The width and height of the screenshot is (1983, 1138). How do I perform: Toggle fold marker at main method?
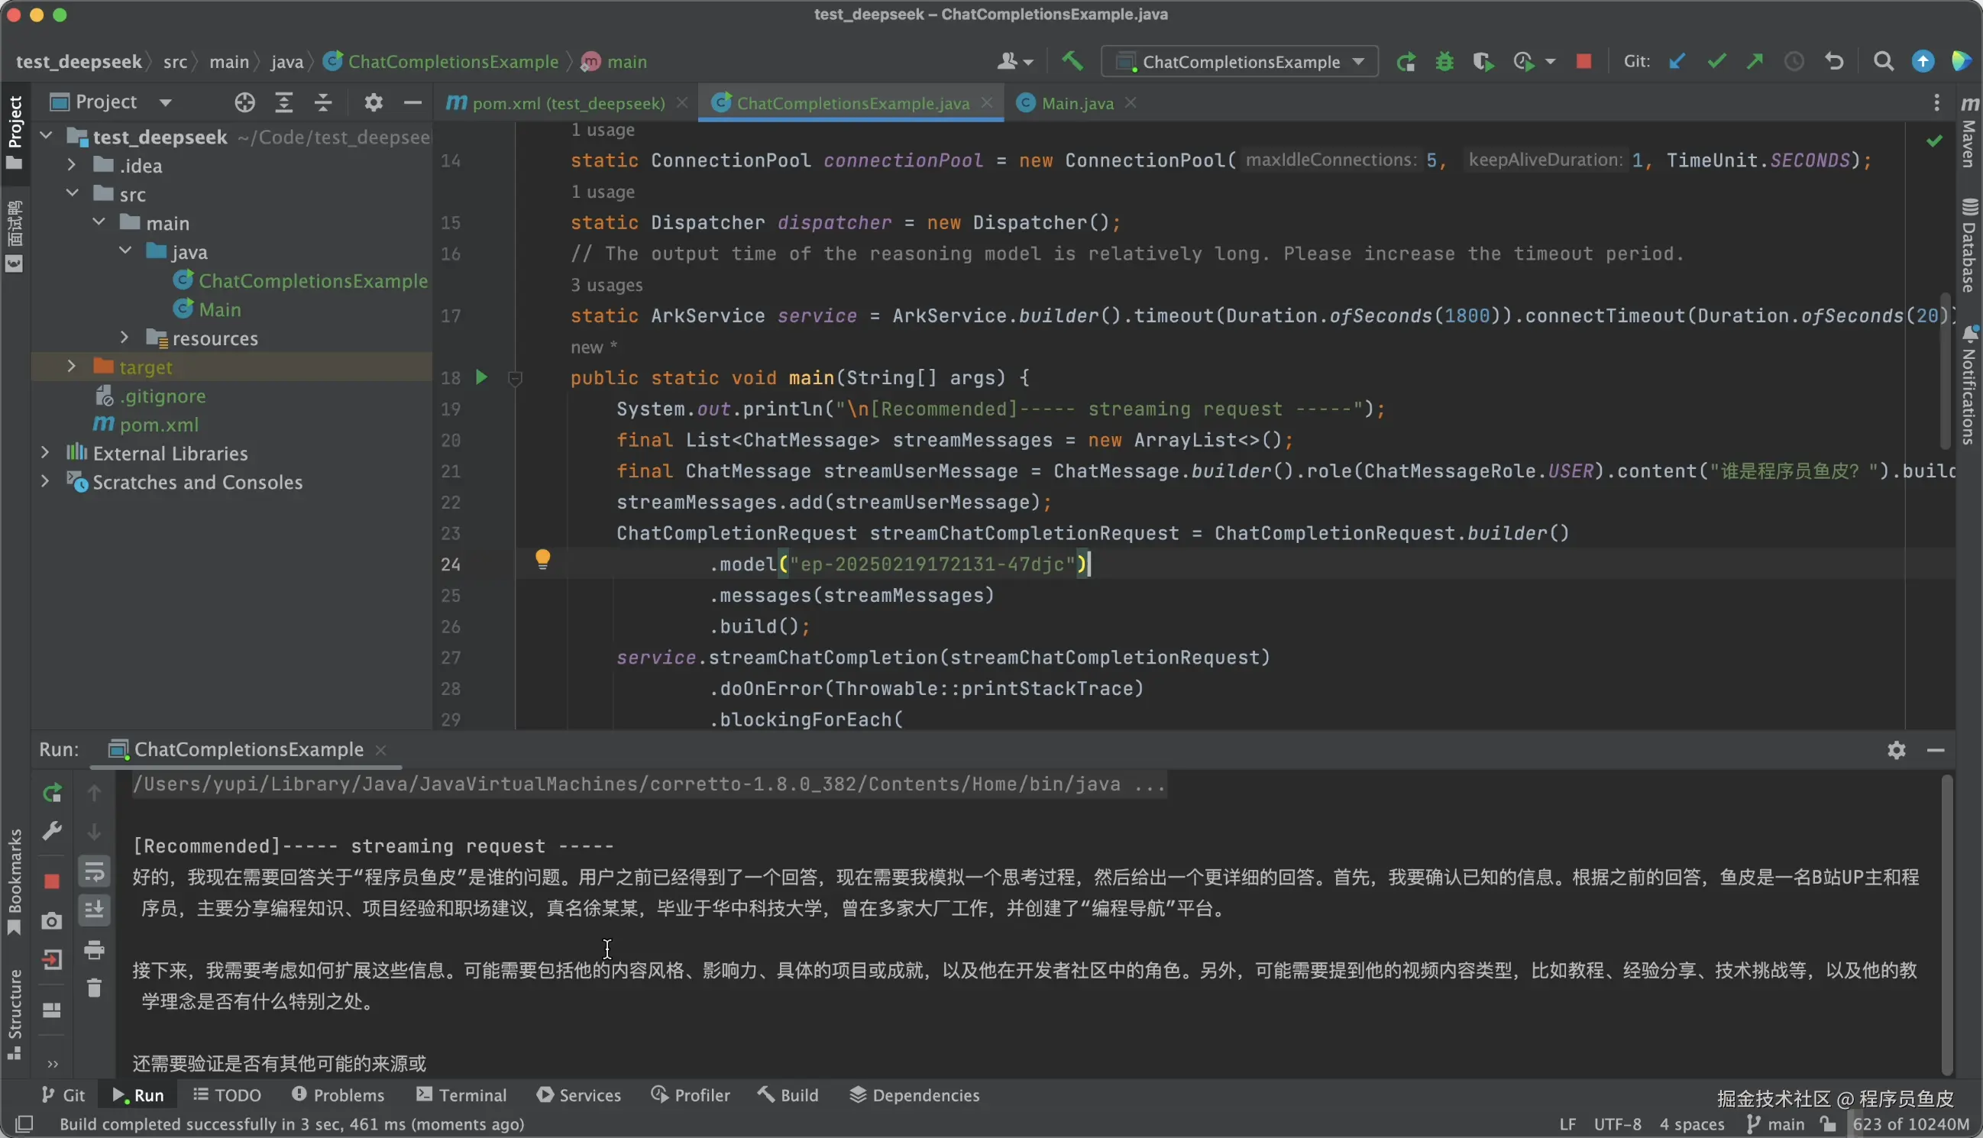tap(514, 379)
